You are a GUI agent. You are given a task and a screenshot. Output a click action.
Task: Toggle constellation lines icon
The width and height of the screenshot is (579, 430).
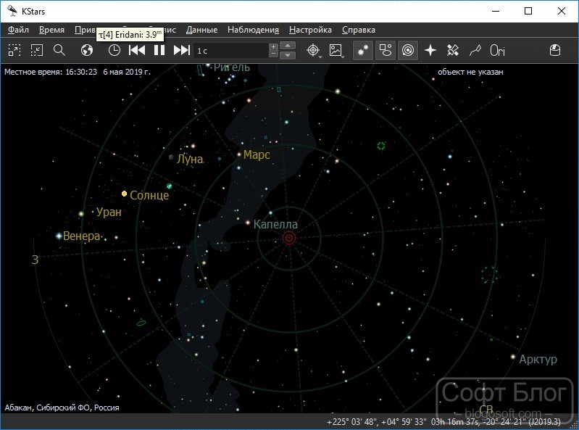coord(475,50)
